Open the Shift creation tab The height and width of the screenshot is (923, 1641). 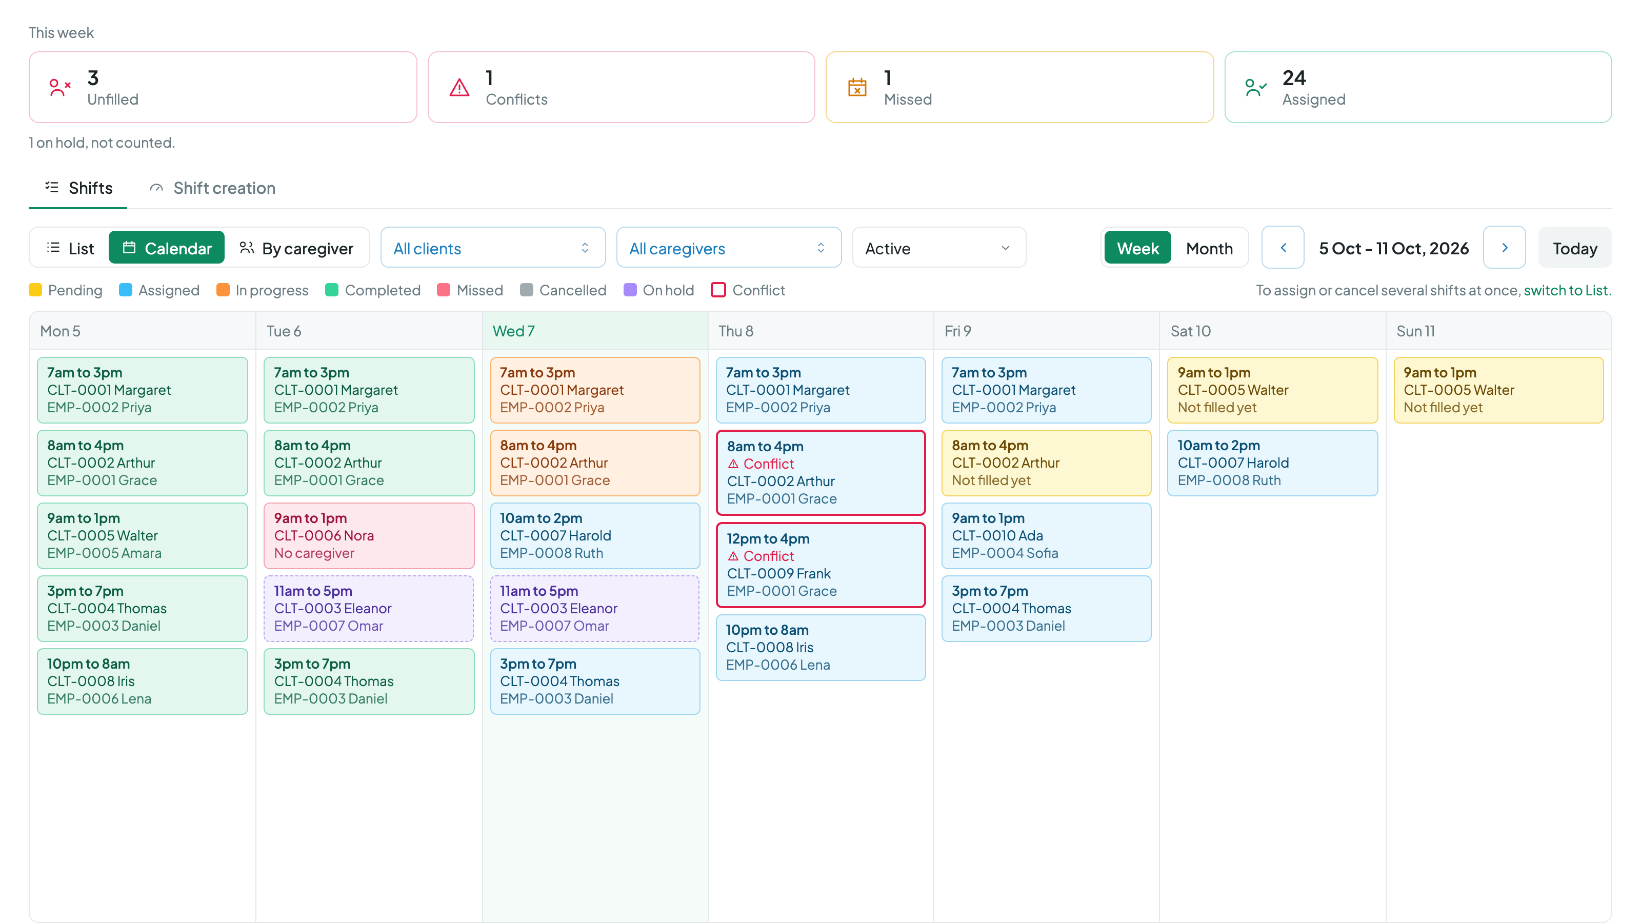click(x=212, y=188)
